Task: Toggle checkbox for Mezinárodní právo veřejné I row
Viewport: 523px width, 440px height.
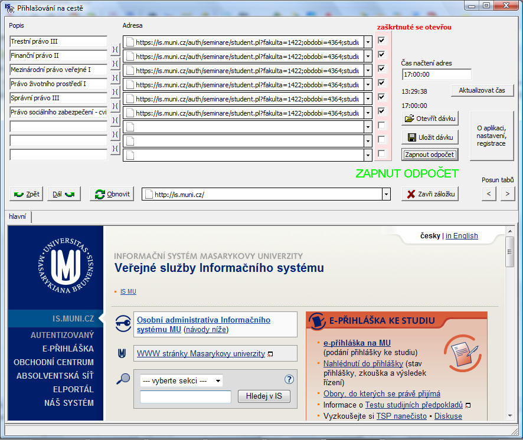Action: pos(381,68)
